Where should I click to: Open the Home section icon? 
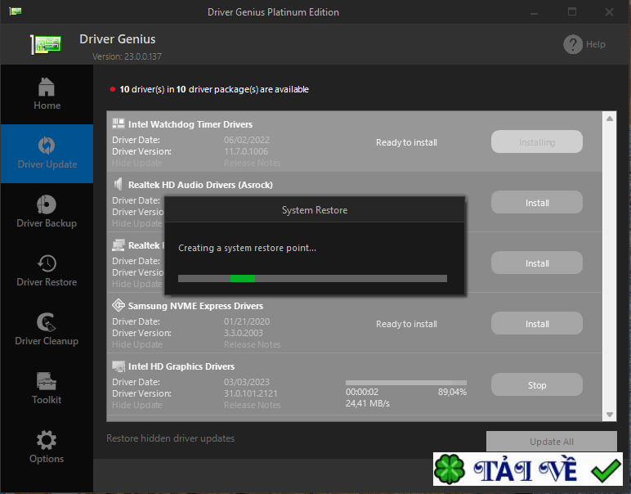coord(47,86)
